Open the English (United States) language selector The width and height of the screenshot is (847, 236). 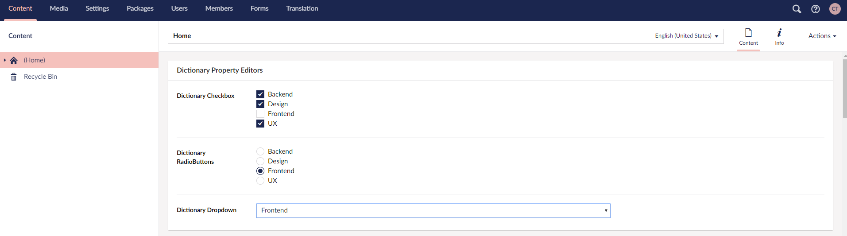[x=686, y=36]
